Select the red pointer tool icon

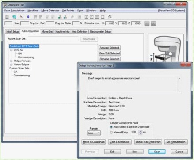click(21, 17)
